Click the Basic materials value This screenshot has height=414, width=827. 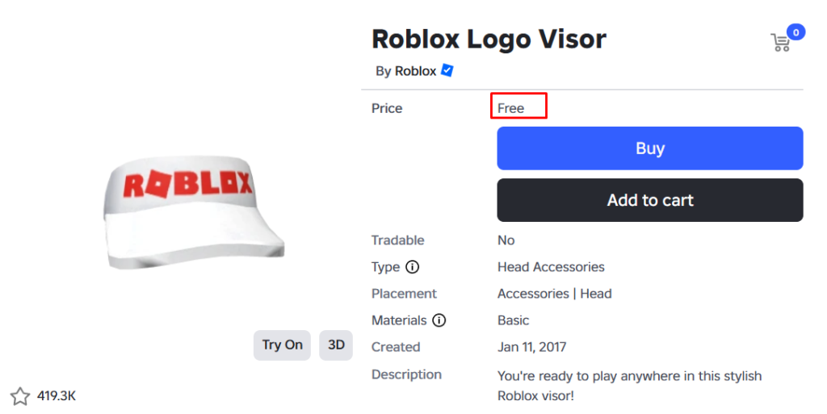513,320
